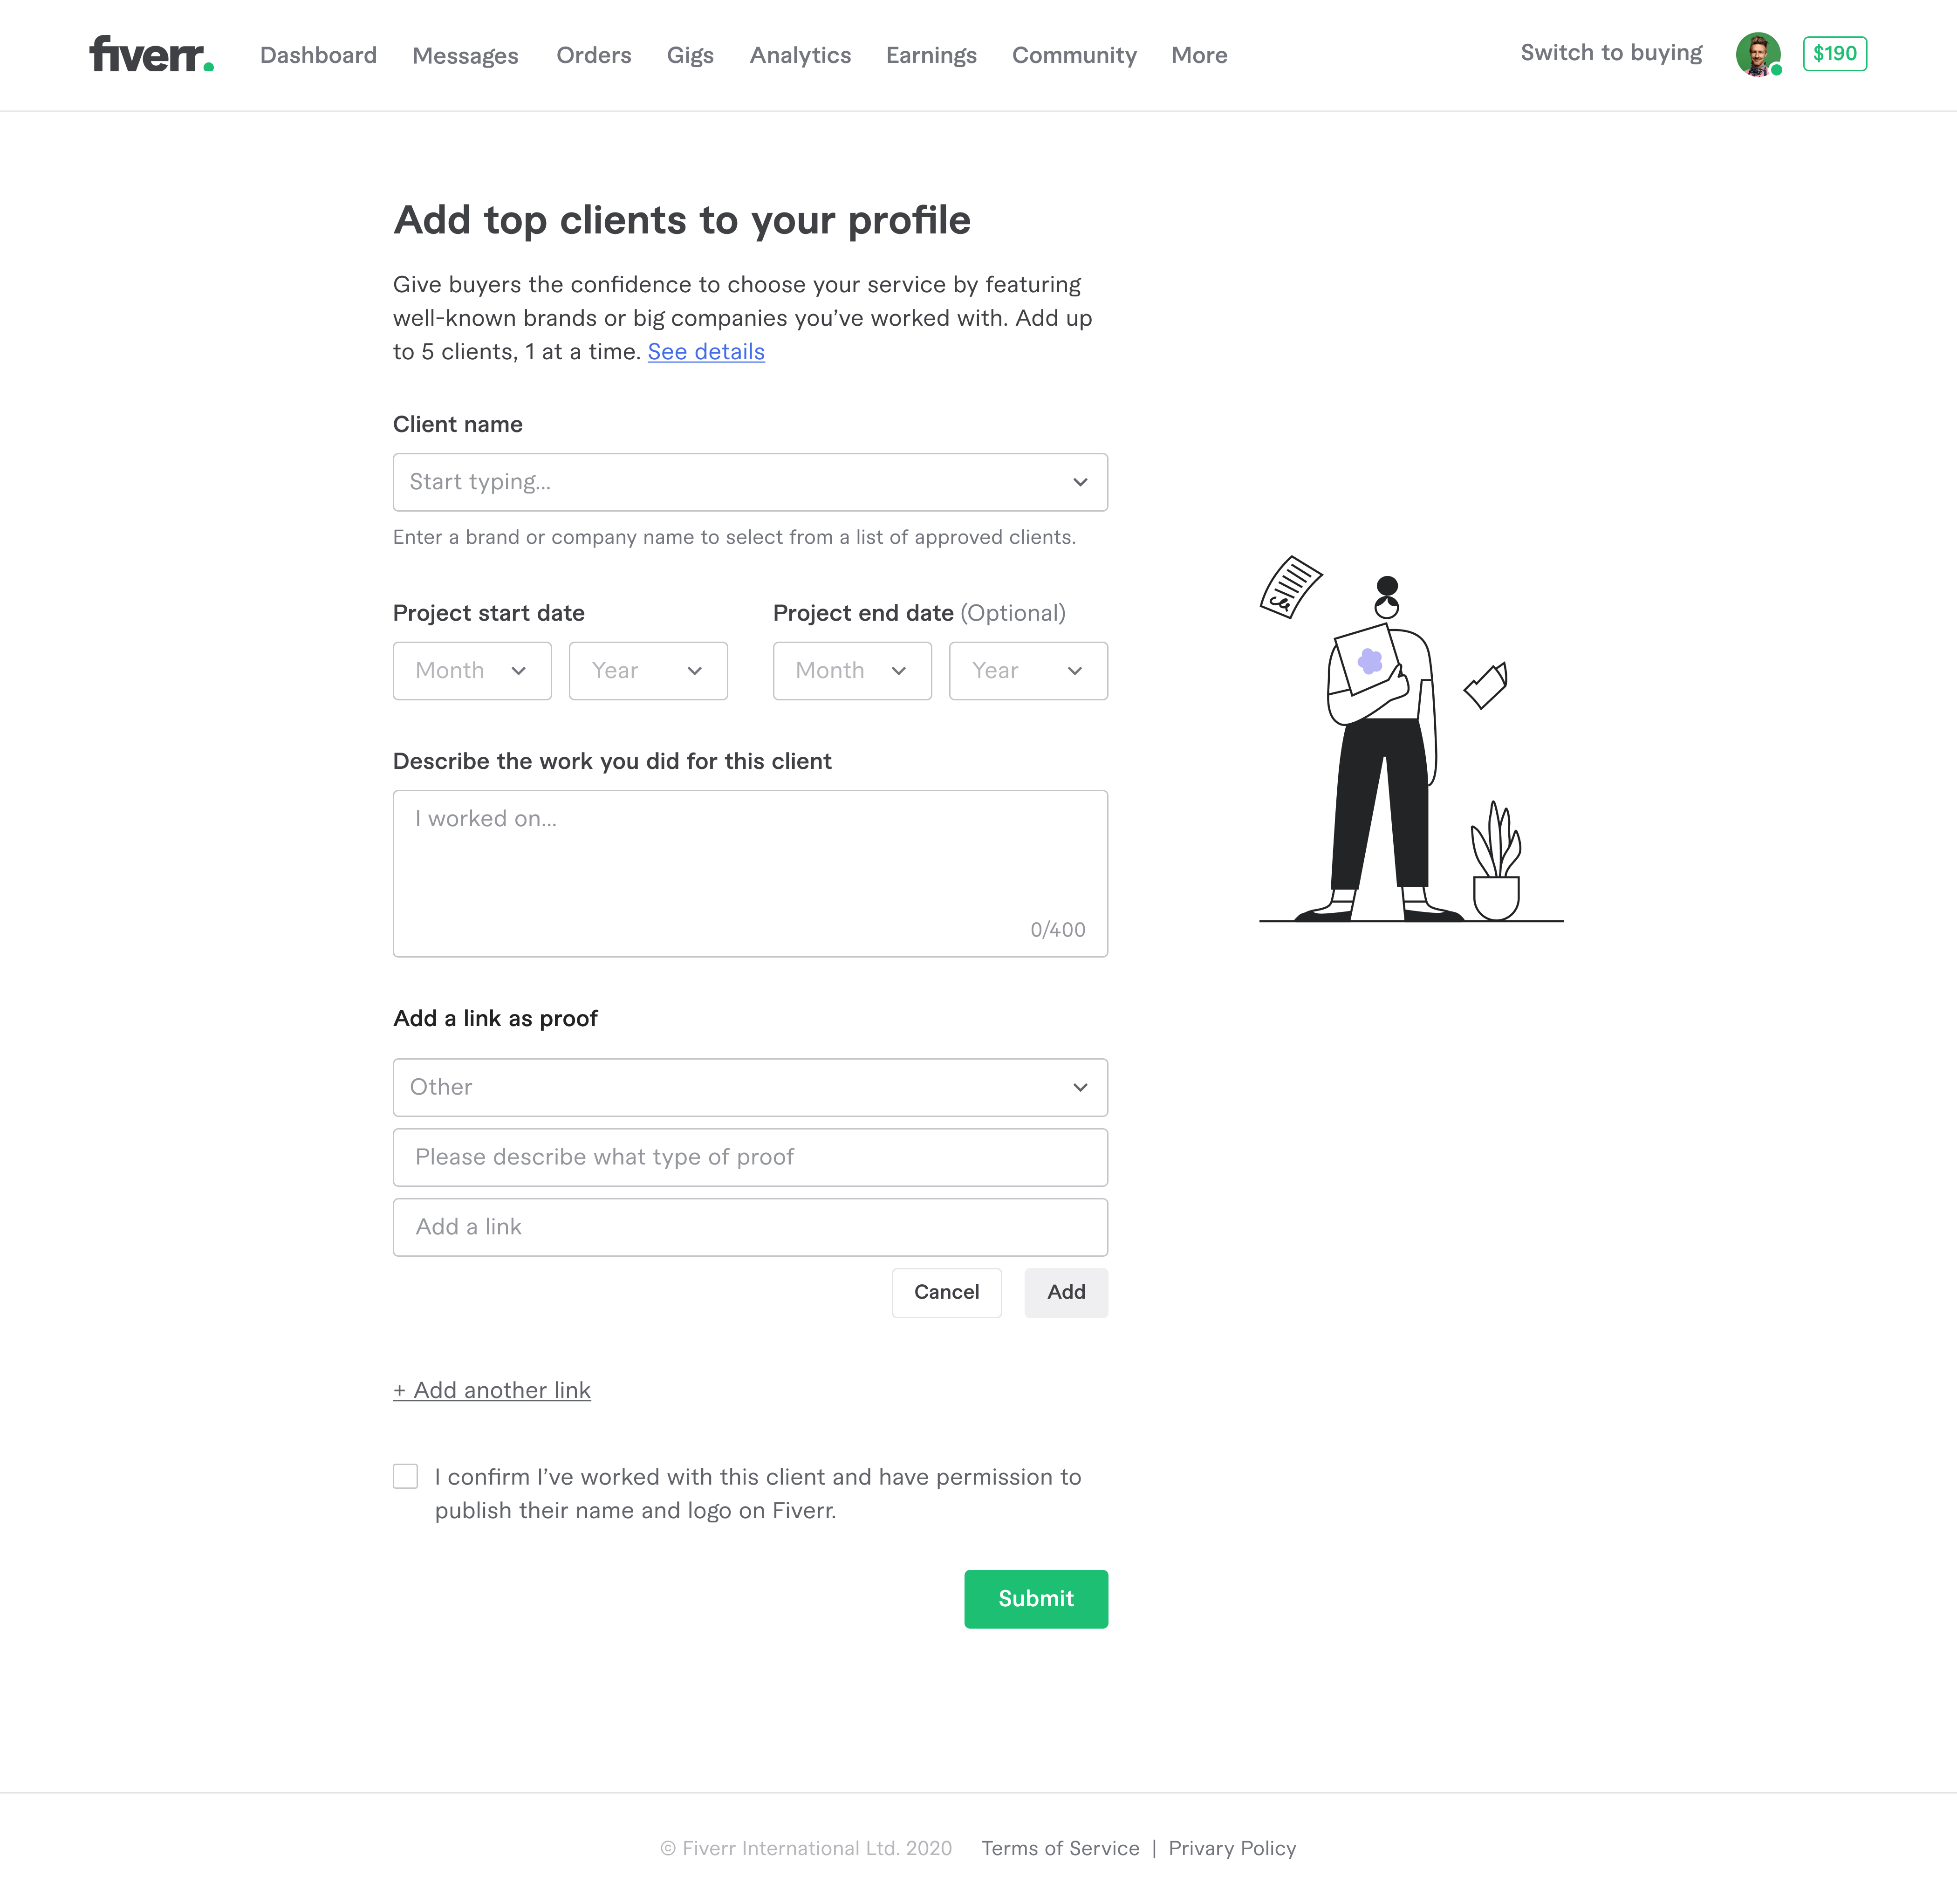Image resolution: width=1957 pixels, height=1904 pixels.
Task: Click the Cancel button
Action: (946, 1292)
